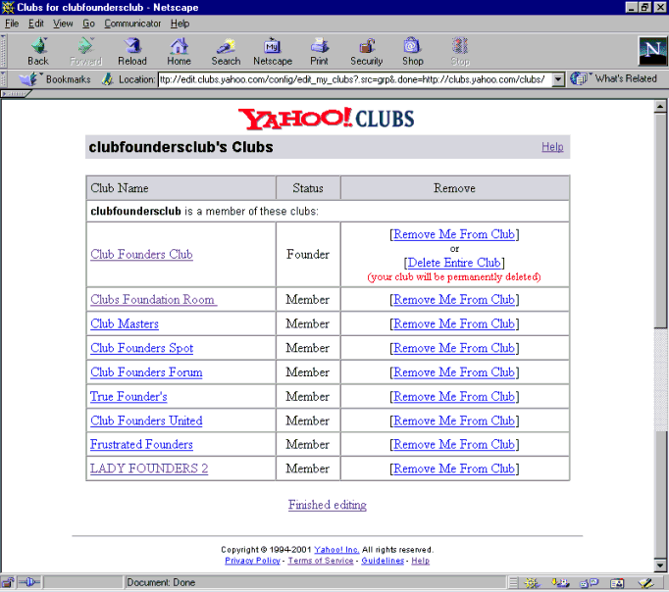Click the online/offline connection icon in status bar
The height and width of the screenshot is (592, 669).
click(29, 582)
